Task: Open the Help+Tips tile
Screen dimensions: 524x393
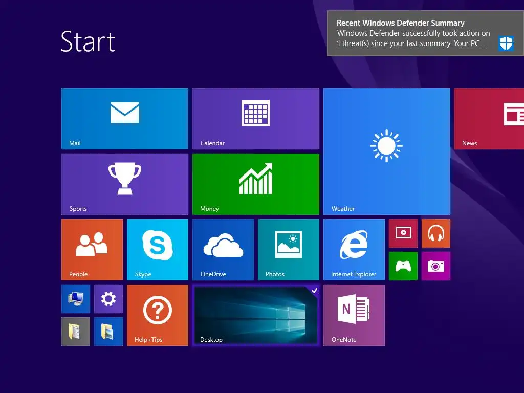Action: pyautogui.click(x=158, y=315)
